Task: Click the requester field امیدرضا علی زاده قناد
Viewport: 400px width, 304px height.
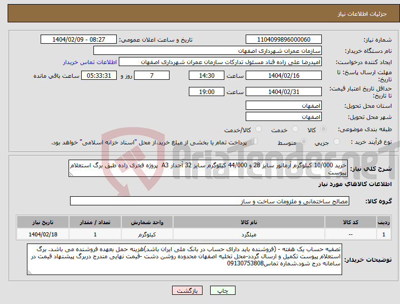Action: tap(220, 62)
